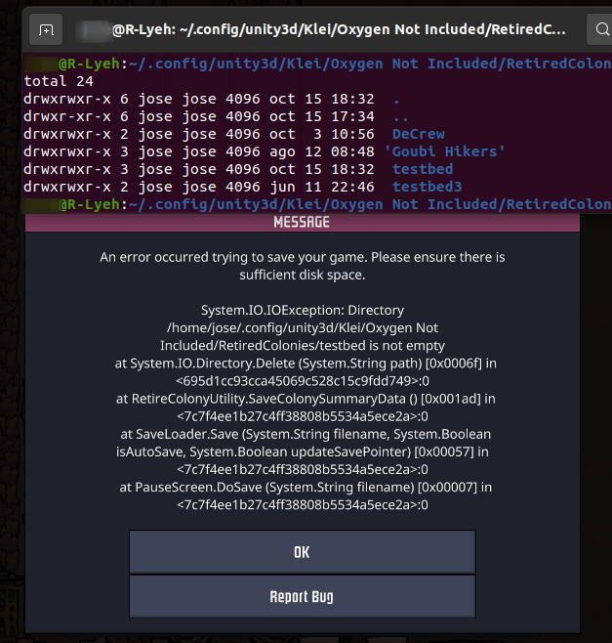
Task: Click the Report Bug button
Action: pos(303,597)
